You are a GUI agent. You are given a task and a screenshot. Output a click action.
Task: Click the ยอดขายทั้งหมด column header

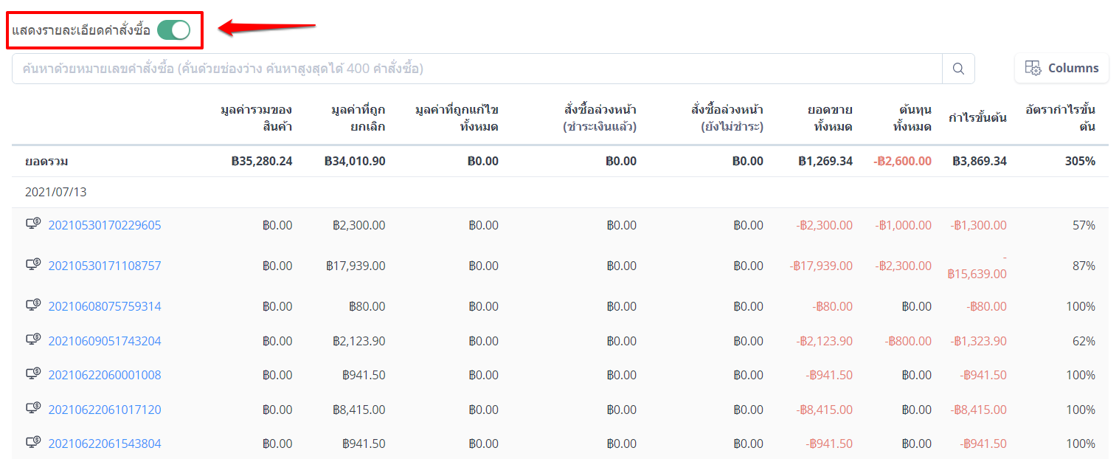click(x=831, y=118)
